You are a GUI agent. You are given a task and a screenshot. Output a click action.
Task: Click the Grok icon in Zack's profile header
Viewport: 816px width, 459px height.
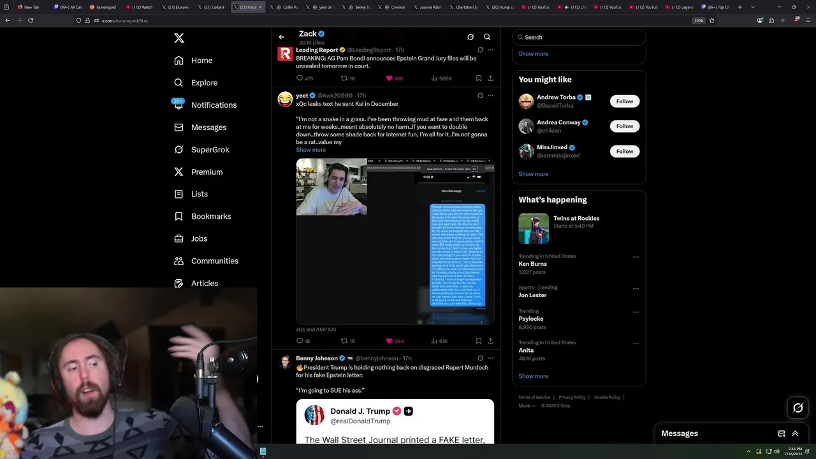pyautogui.click(x=470, y=37)
